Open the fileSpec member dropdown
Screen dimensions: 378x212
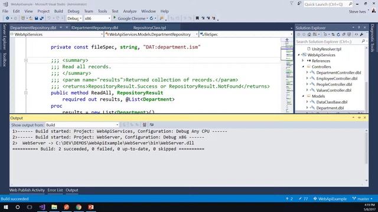pyautogui.click(x=246, y=34)
